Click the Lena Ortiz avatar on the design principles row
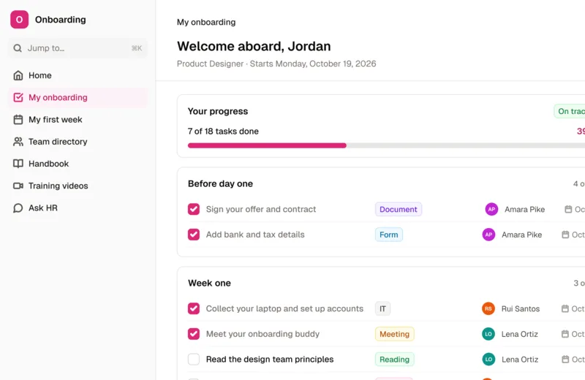The image size is (585, 380). point(488,360)
